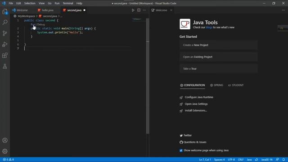Screen dimensions: 288x162
Task: Open the Extensions view icon
Action: pos(5,55)
